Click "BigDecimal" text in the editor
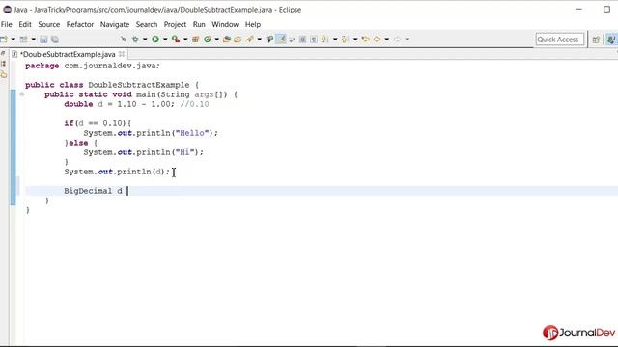 point(88,191)
